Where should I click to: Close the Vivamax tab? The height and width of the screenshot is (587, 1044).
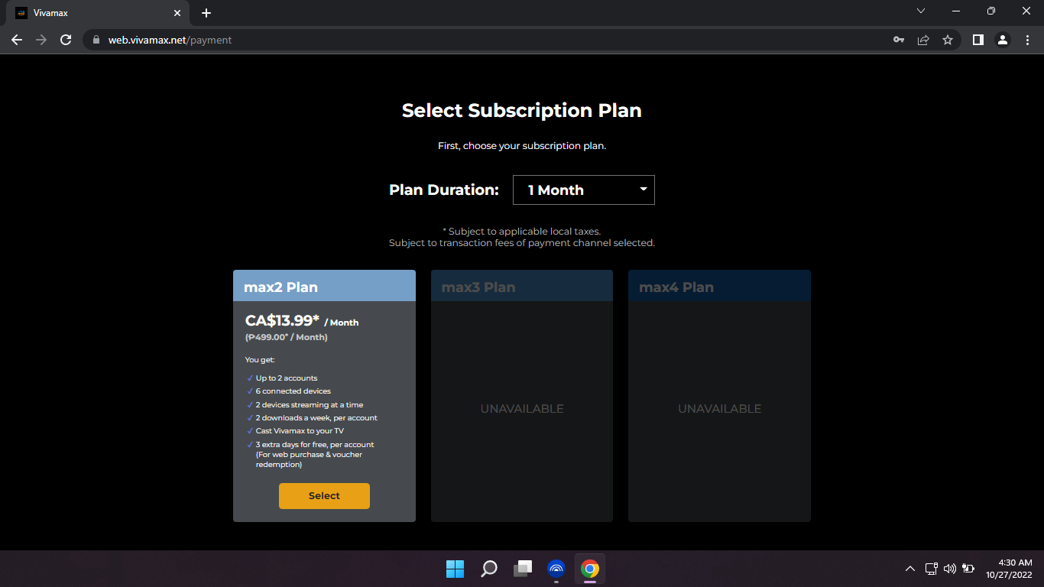point(177,13)
